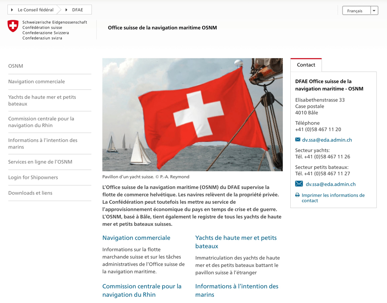387x303 pixels.
Task: Click the large envelope icon beside second email
Action: pos(299,184)
